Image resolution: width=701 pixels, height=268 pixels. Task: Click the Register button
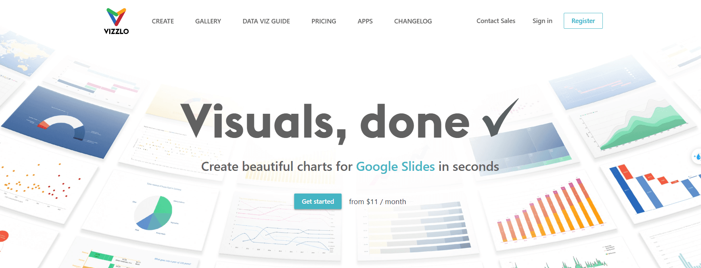pos(583,21)
